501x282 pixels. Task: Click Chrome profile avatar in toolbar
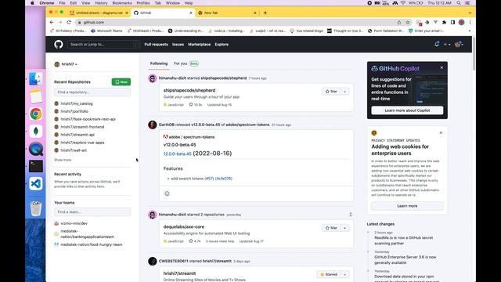(x=461, y=23)
